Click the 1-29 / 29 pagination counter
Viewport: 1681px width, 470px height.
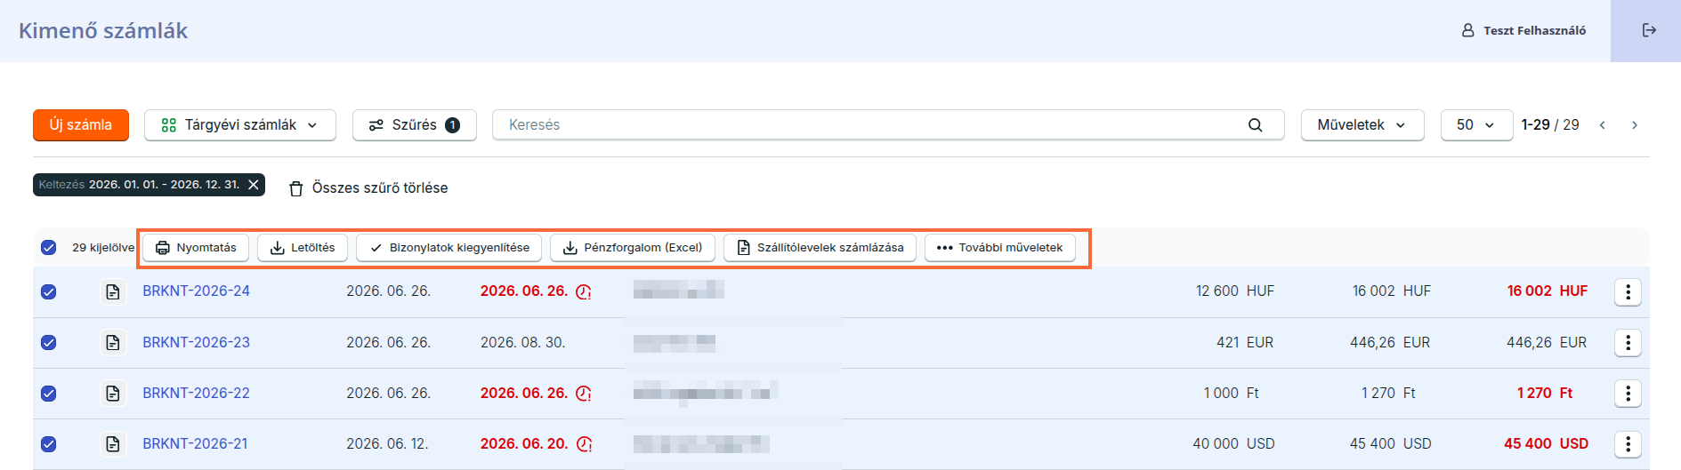[x=1550, y=125]
